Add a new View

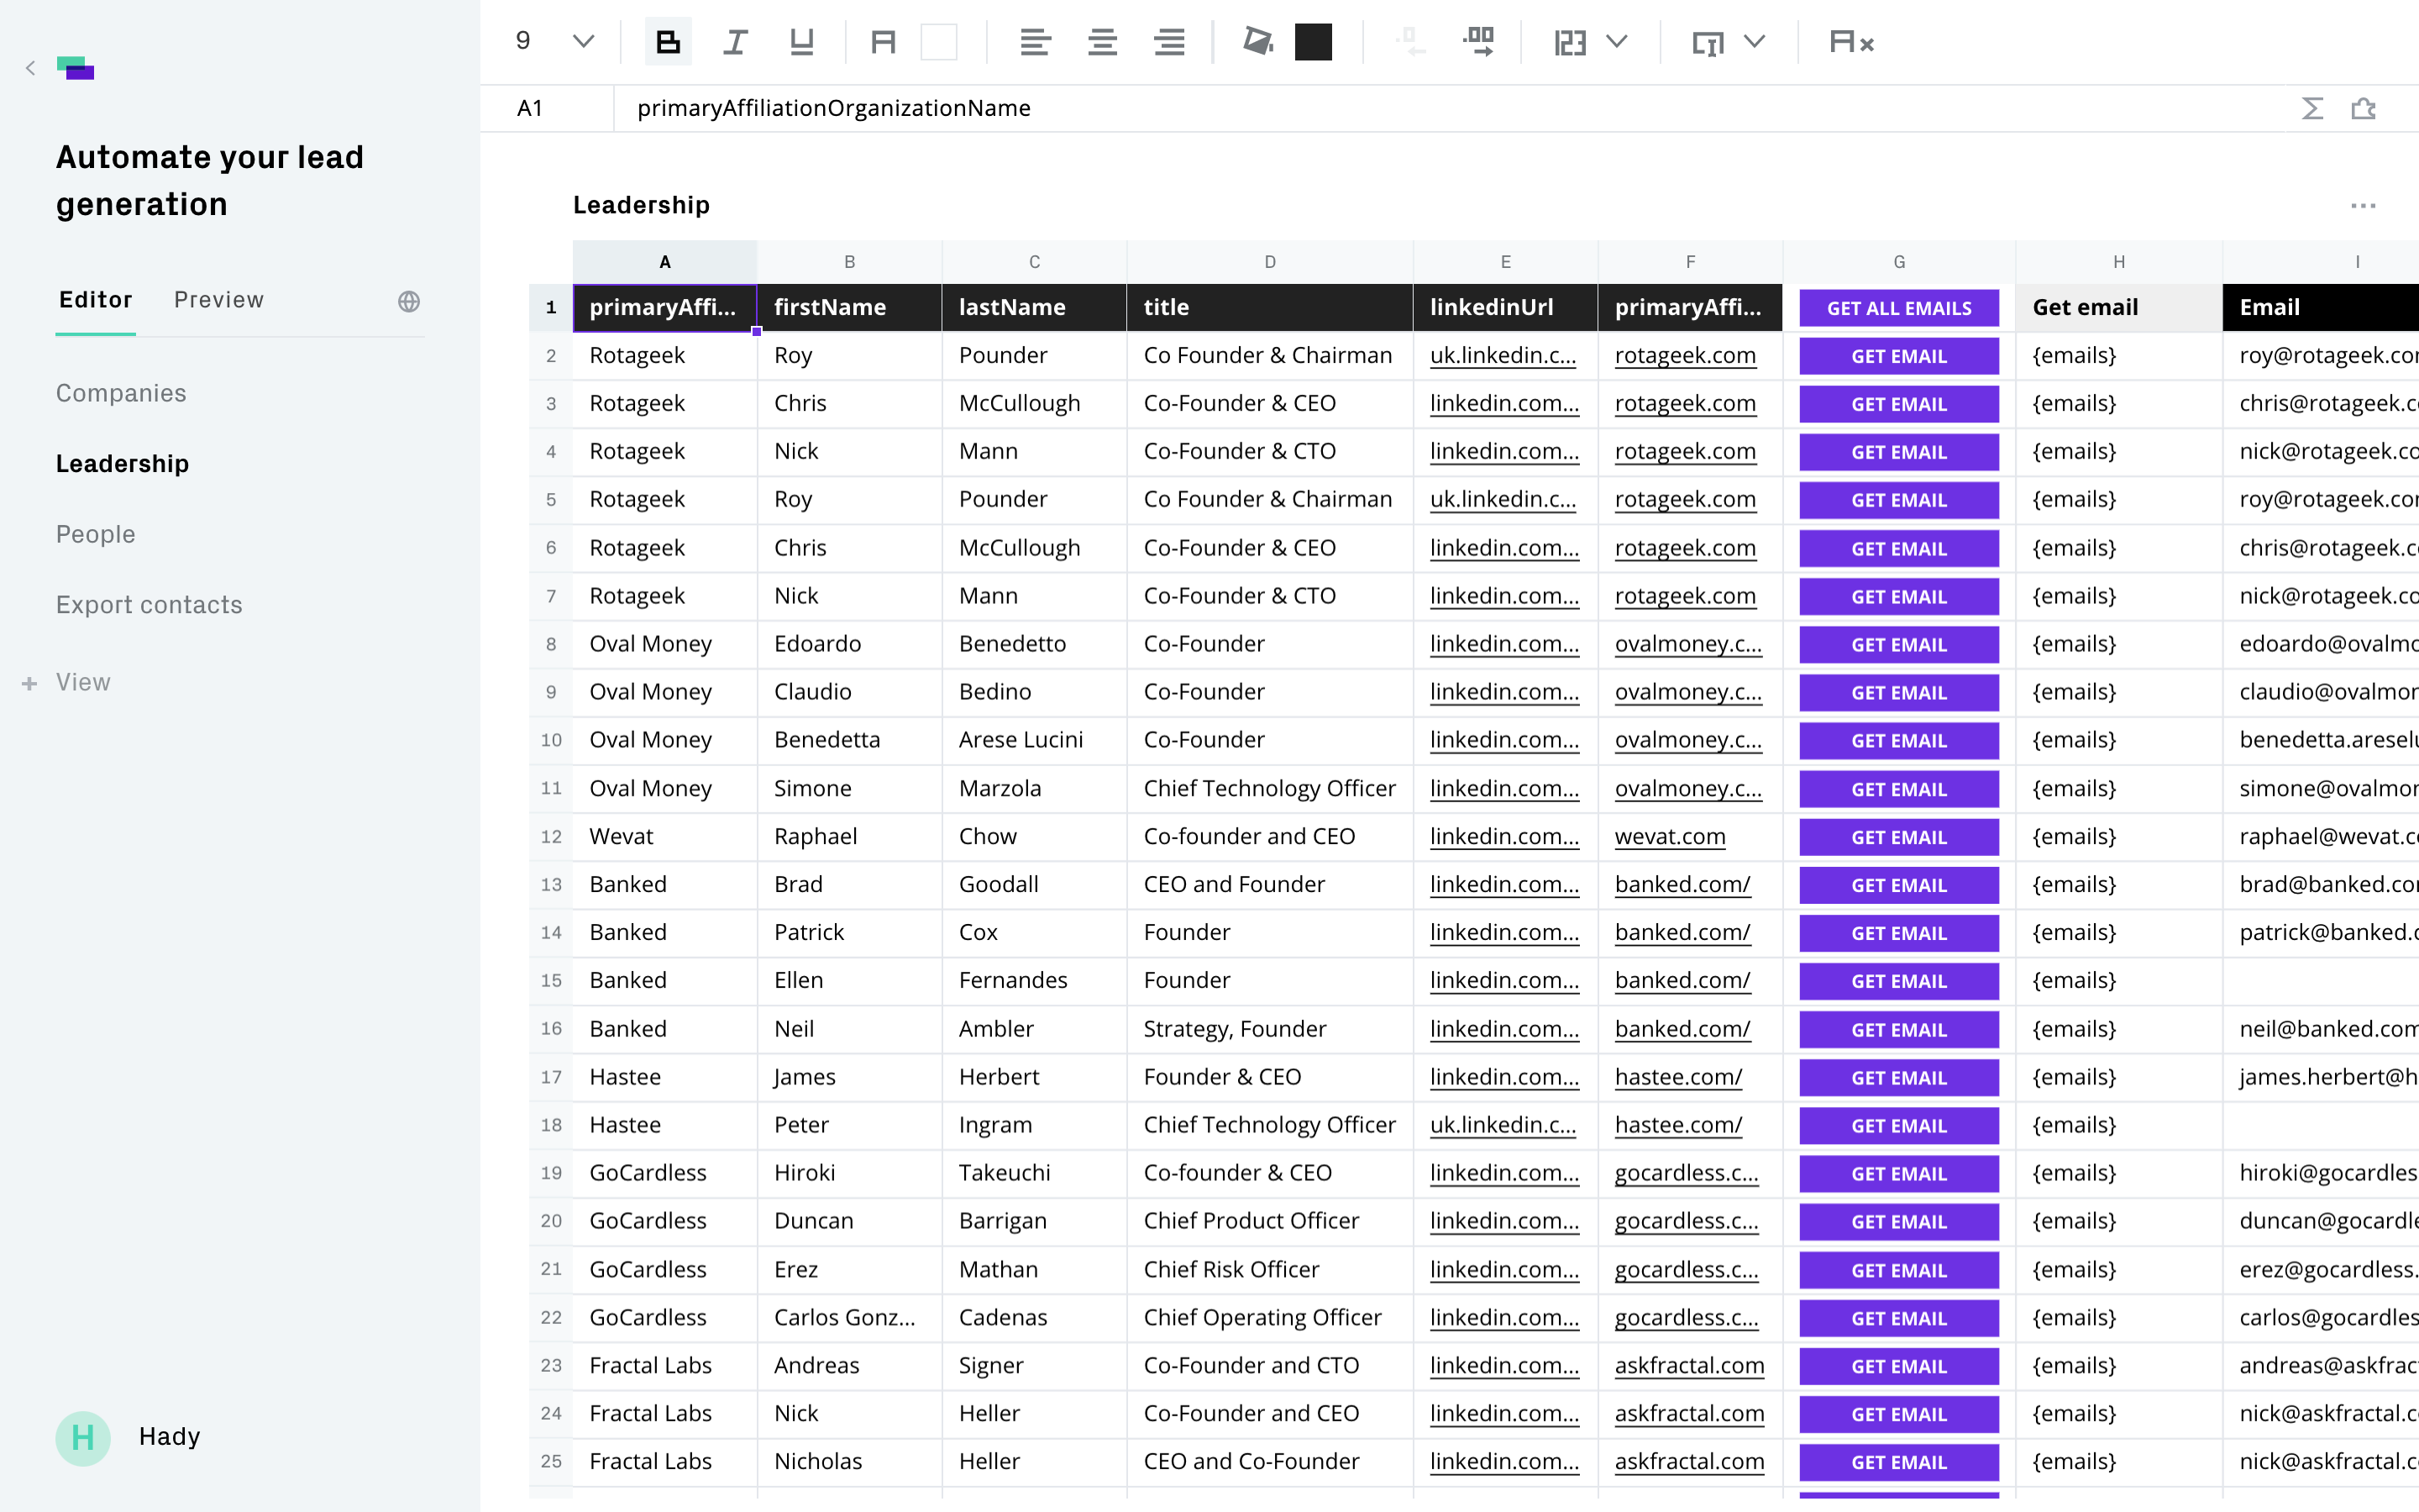[66, 682]
